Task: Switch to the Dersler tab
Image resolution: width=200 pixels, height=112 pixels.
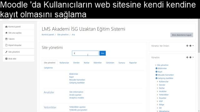Action: (x=76, y=63)
